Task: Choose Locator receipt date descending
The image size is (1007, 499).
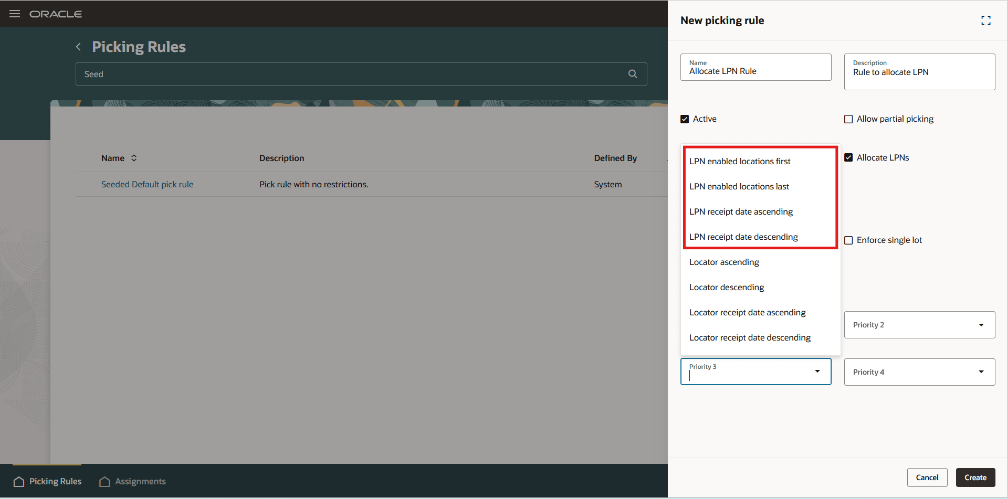Action: [760, 337]
